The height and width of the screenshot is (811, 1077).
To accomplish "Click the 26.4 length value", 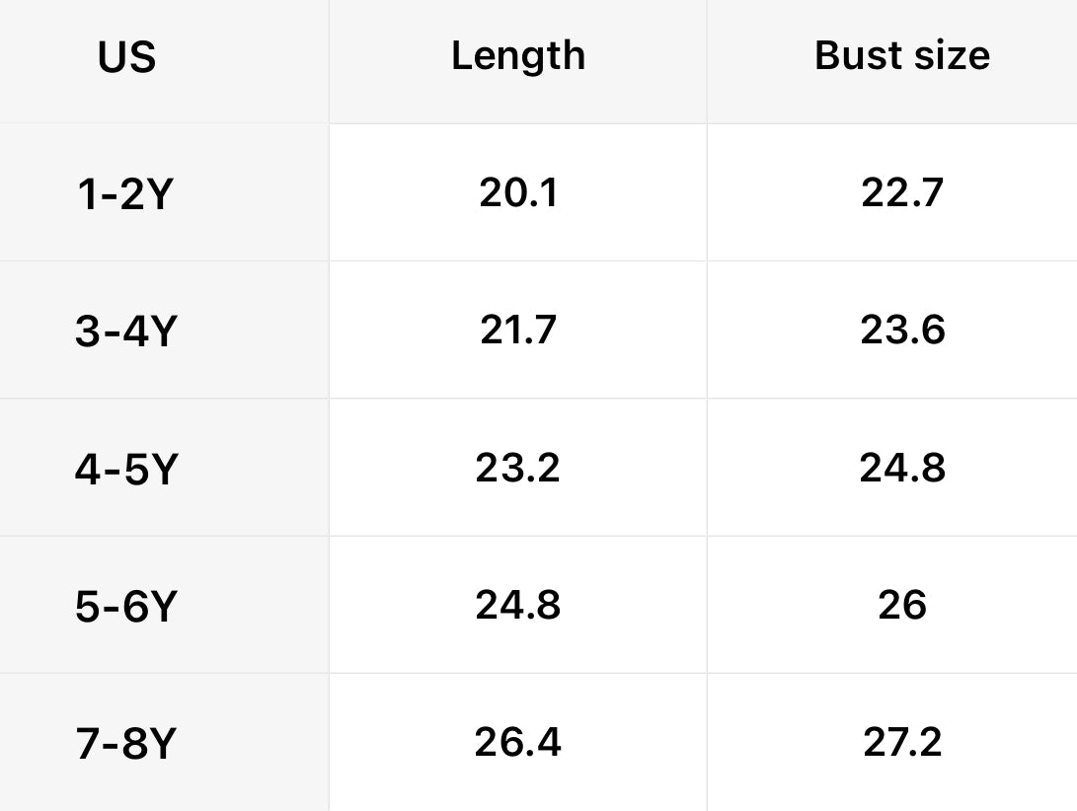I will [518, 741].
